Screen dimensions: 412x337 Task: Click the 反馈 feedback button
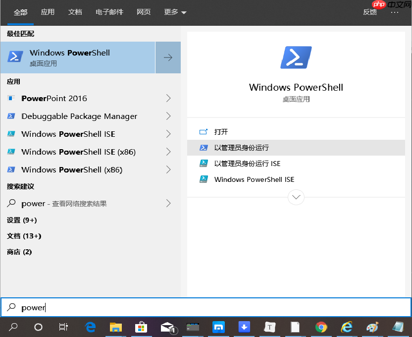click(370, 11)
